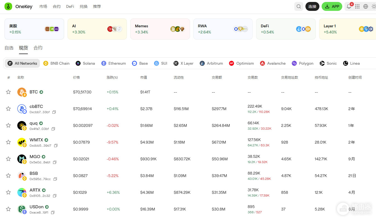Click the verified badge beside USDon

tap(47, 207)
